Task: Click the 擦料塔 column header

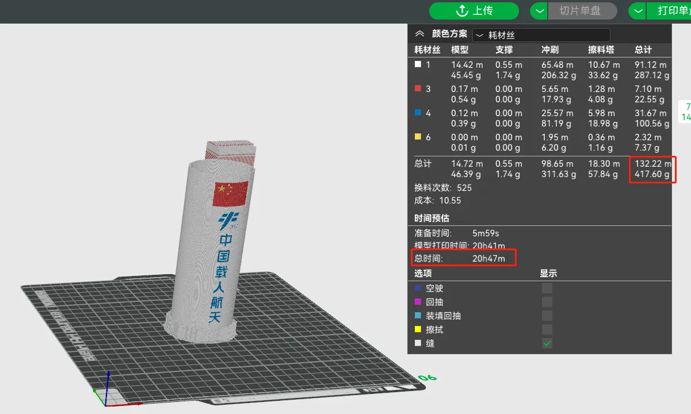Action: tap(601, 50)
